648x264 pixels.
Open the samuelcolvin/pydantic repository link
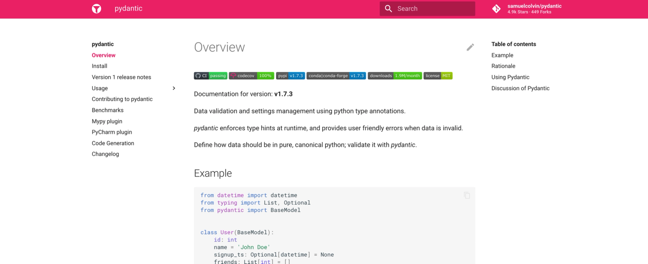pyautogui.click(x=534, y=6)
